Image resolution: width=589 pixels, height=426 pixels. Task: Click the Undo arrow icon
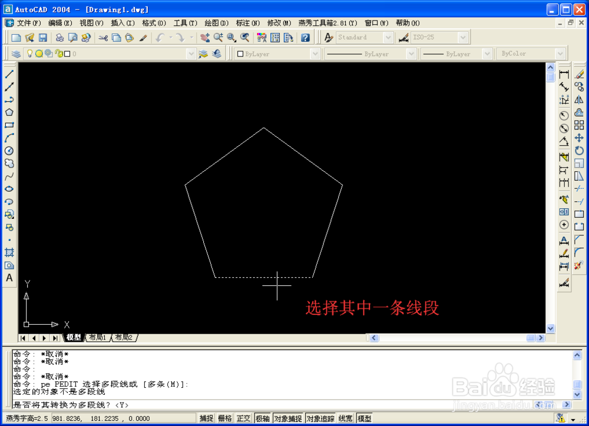pyautogui.click(x=160, y=38)
